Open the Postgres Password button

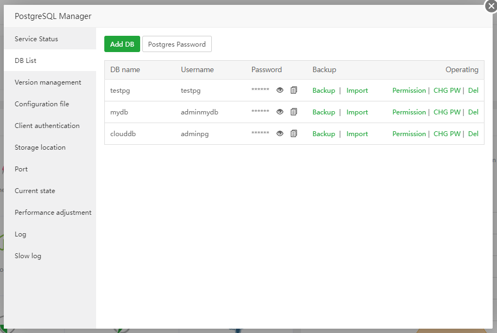coord(177,44)
